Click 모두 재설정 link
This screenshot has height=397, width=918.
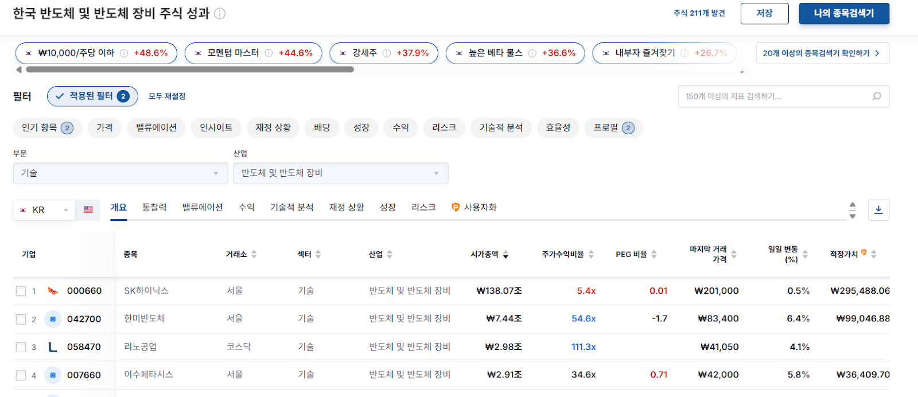[x=167, y=96]
